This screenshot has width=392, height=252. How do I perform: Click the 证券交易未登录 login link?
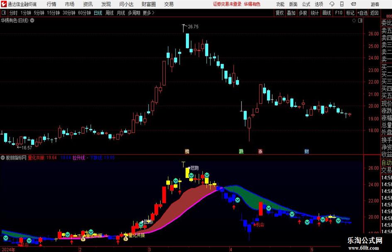(x=227, y=4)
